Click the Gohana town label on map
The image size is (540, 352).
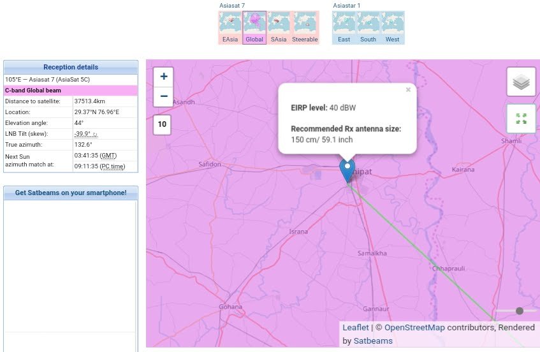click(230, 307)
